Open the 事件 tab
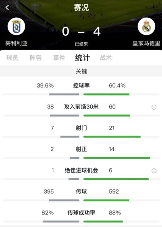 [x=59, y=58]
